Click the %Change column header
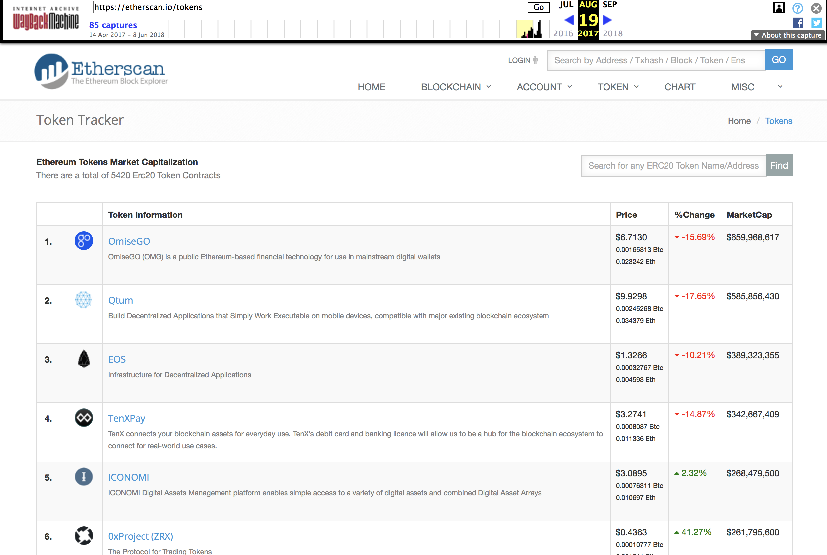 coord(694,215)
